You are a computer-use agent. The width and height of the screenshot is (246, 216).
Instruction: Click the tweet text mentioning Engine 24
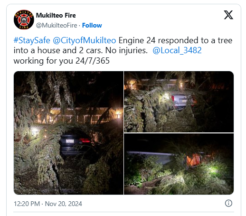175,40
